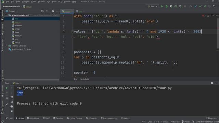Image resolution: width=219 pixels, height=123 pixels.
Task: Open the 9: Git tool window
Action: (9, 118)
